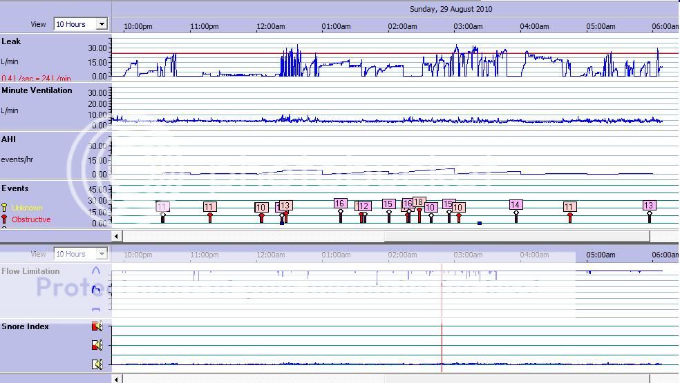Viewport: 680px width, 383px height.
Task: Click the scroll-left arrow under the Events graph
Action: coord(117,236)
